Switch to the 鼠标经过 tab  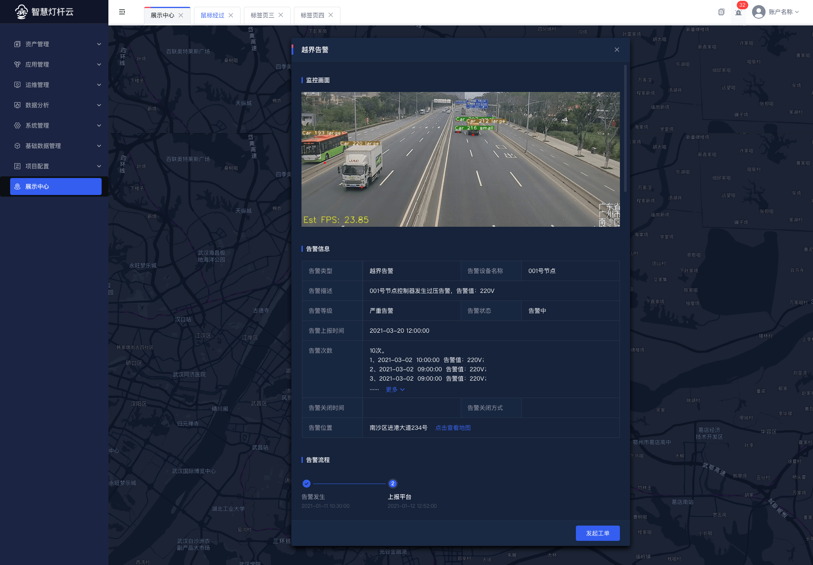(x=213, y=15)
